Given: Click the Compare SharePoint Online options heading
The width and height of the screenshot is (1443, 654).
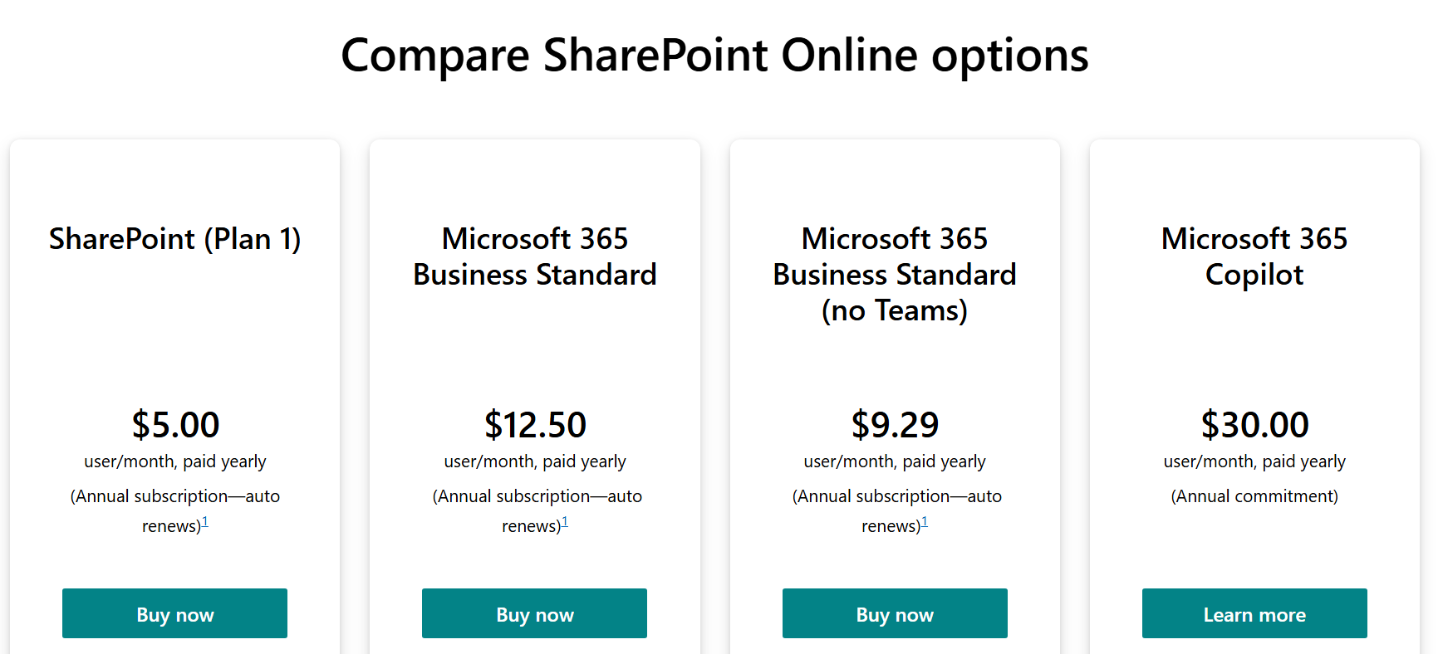Looking at the screenshot, I should [x=714, y=56].
